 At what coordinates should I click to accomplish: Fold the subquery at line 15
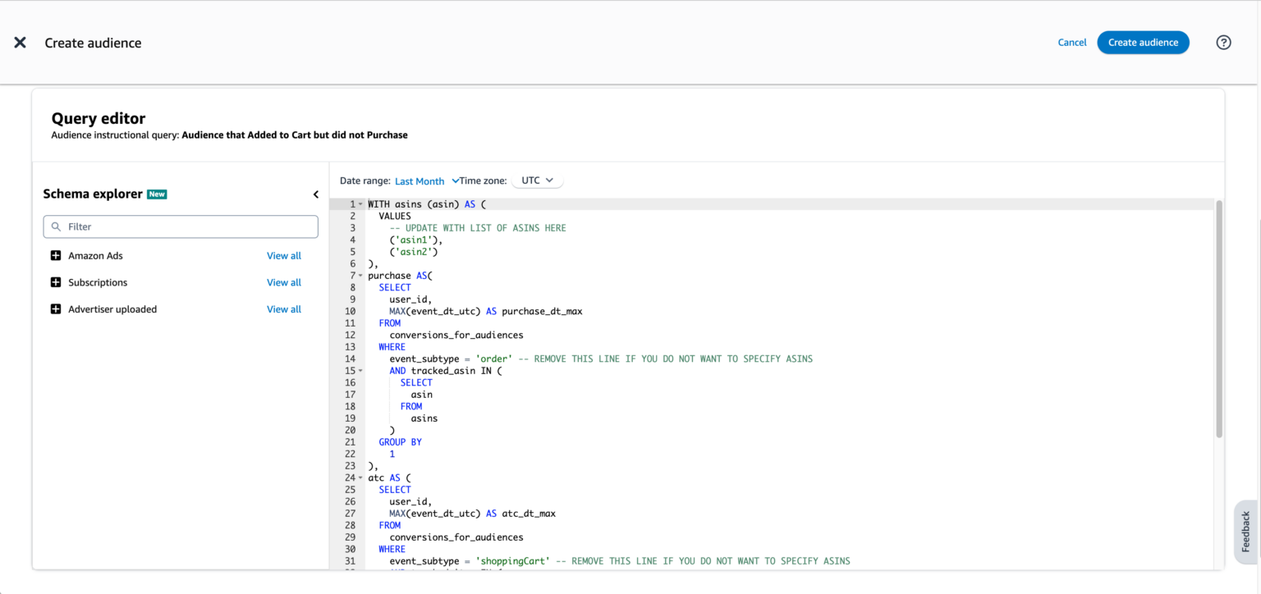pos(360,371)
